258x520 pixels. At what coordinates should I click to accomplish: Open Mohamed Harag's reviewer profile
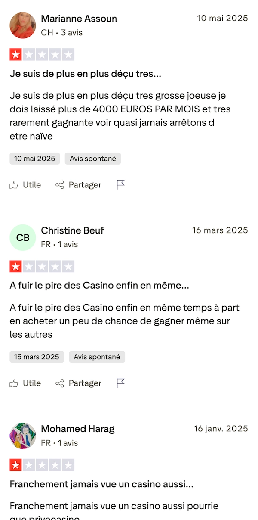coord(77,429)
